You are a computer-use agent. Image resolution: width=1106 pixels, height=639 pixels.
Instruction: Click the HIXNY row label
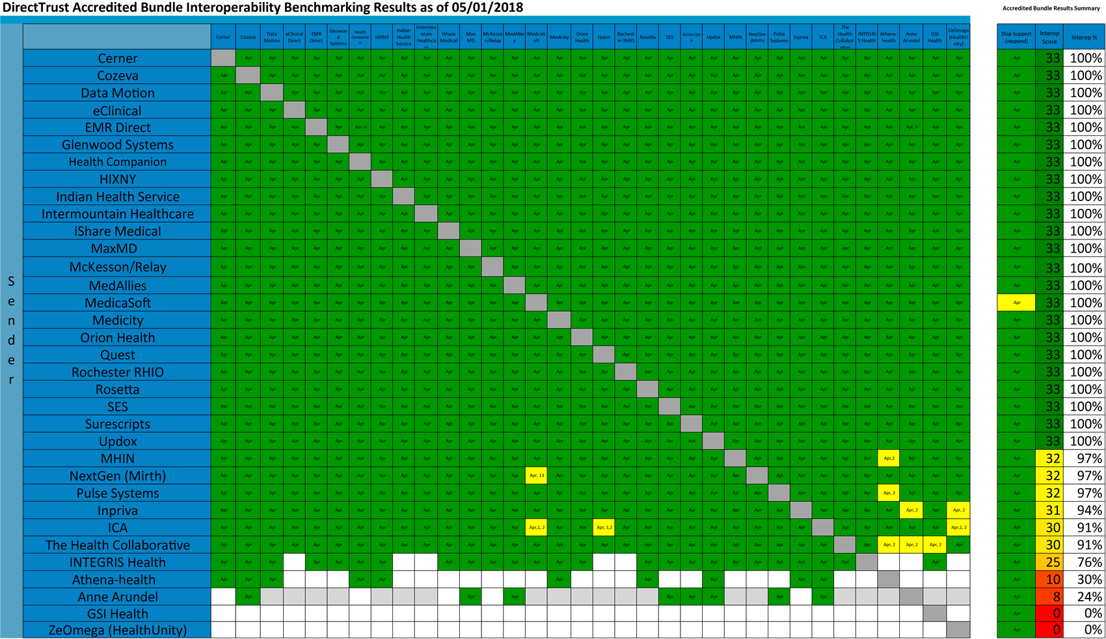(x=117, y=179)
